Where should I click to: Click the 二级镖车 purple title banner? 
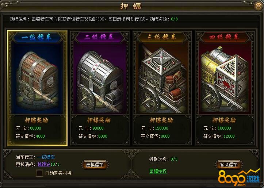click(100, 37)
